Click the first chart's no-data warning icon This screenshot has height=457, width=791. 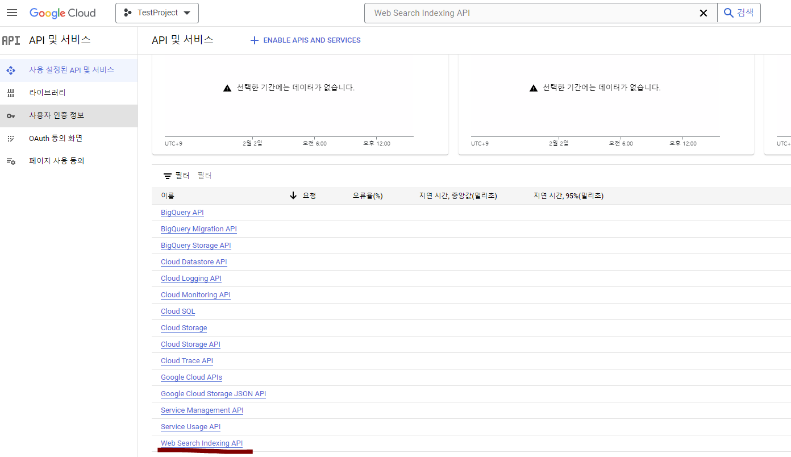[227, 88]
